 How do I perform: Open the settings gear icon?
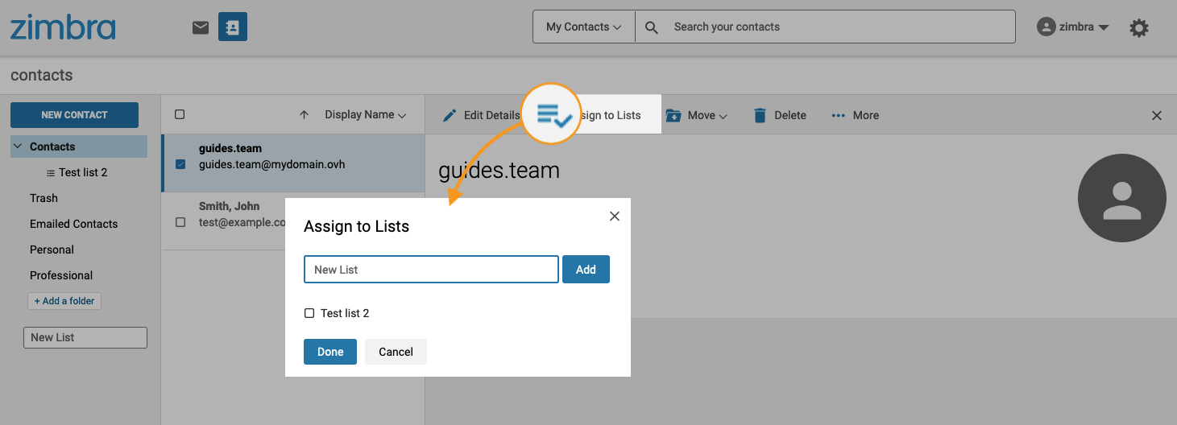click(x=1138, y=27)
